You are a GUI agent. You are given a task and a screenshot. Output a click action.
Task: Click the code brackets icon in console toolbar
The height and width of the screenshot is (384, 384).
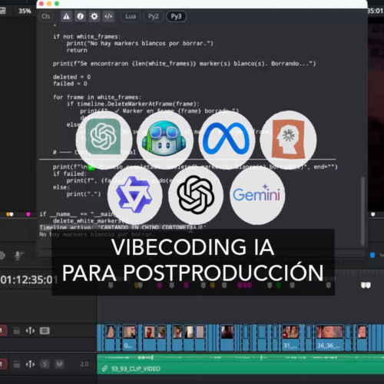[x=108, y=16]
